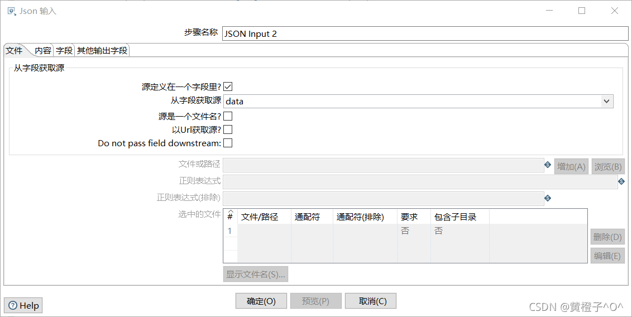This screenshot has width=632, height=317.
Task: Click 否 cell under 要求 column
Action: coord(414,231)
